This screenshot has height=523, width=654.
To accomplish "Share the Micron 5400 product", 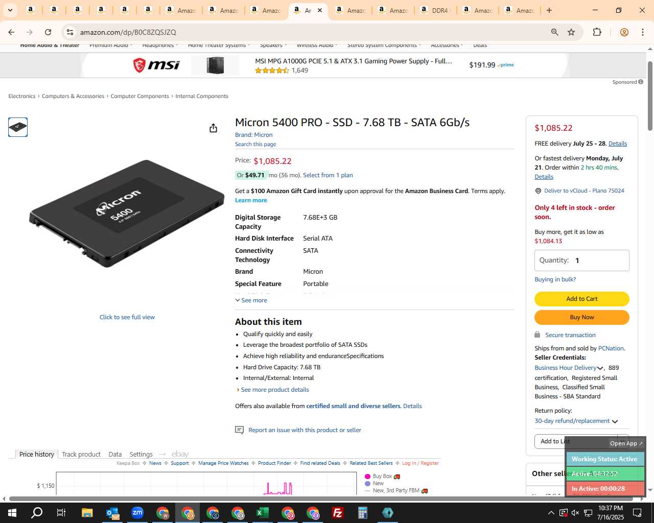I will click(x=213, y=128).
